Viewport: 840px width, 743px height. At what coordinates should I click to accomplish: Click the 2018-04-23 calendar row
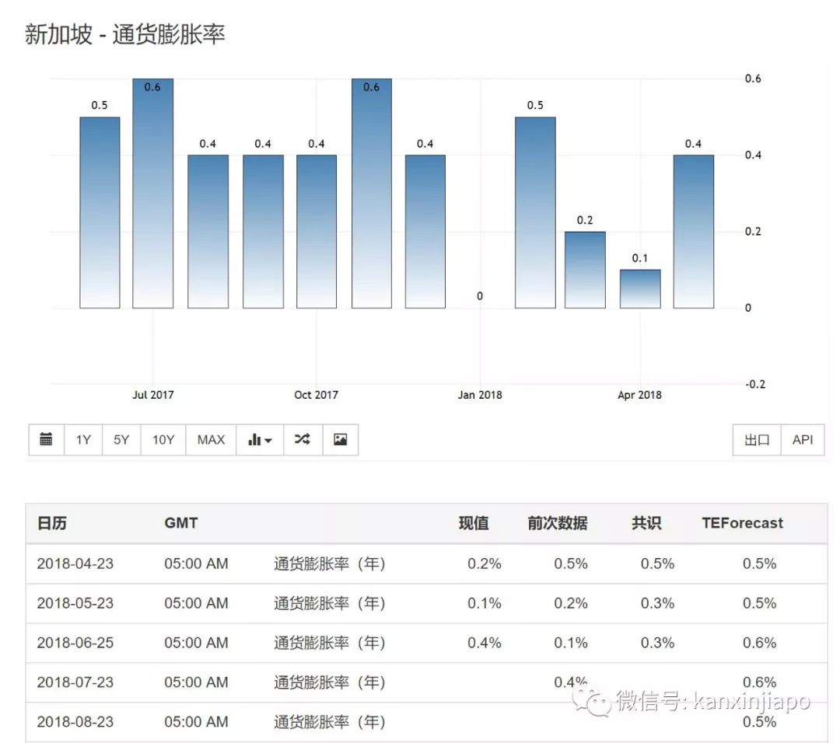[x=75, y=563]
